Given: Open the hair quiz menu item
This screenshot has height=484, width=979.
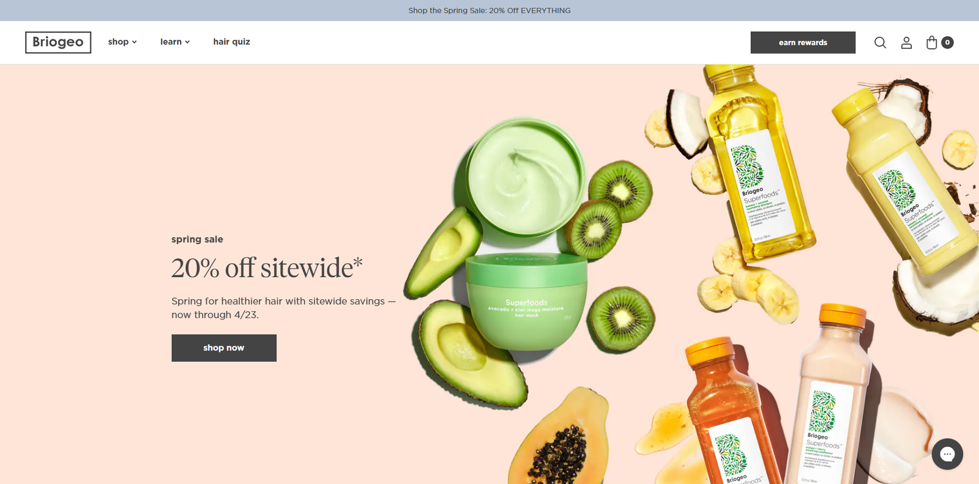Looking at the screenshot, I should (231, 42).
